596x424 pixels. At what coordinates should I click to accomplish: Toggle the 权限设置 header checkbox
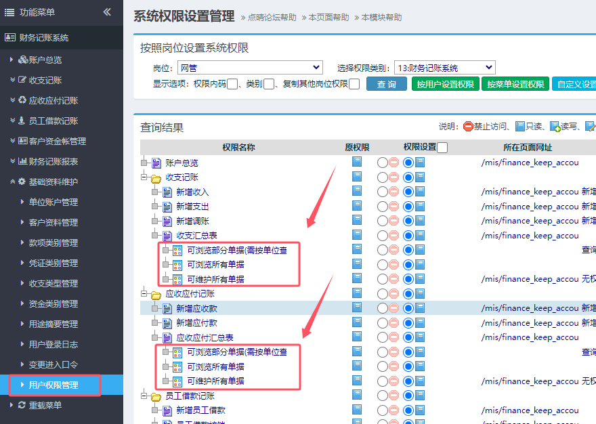tap(442, 148)
